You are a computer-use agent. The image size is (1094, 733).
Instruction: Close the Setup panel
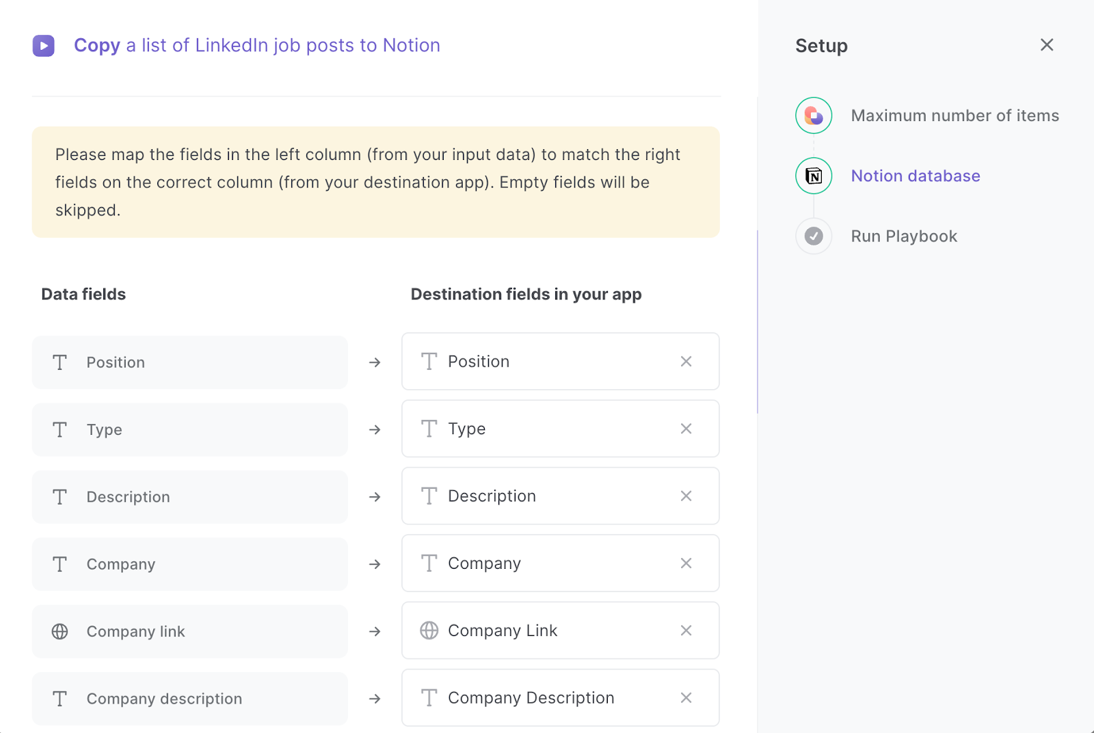(1047, 45)
